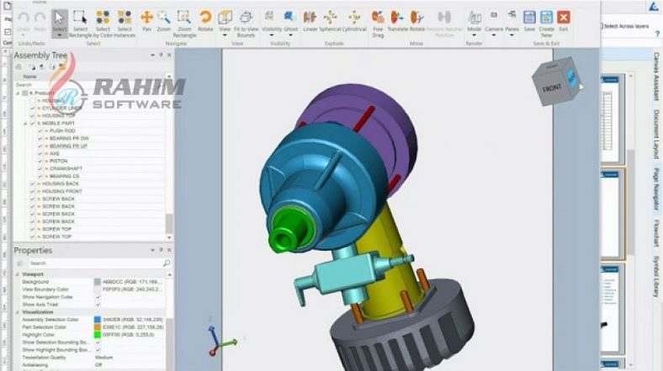
Task: Toggle the BEARING CS checkbox
Action: [x=40, y=176]
